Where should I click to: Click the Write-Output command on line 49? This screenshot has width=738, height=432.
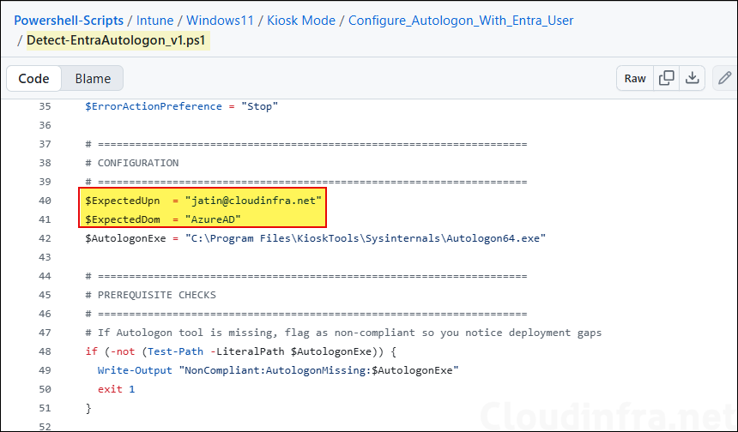click(x=135, y=369)
